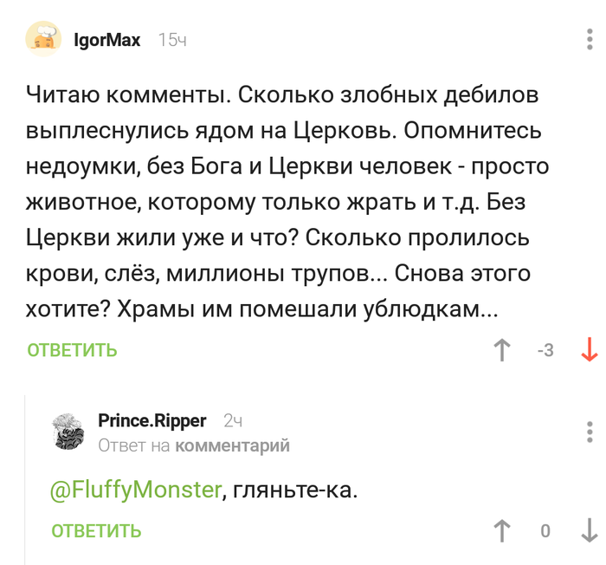Open three-dot menu on IgorMax's comment
The image size is (606, 565).
(590, 40)
